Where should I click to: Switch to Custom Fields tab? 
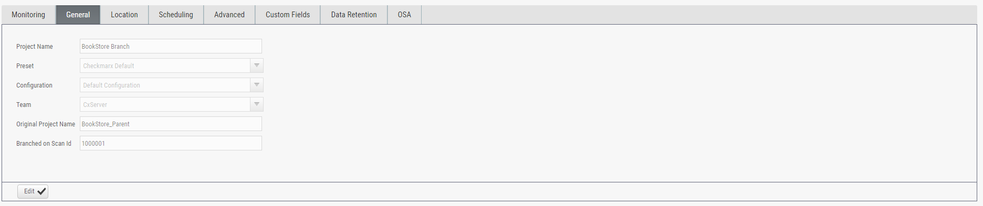pyautogui.click(x=288, y=15)
